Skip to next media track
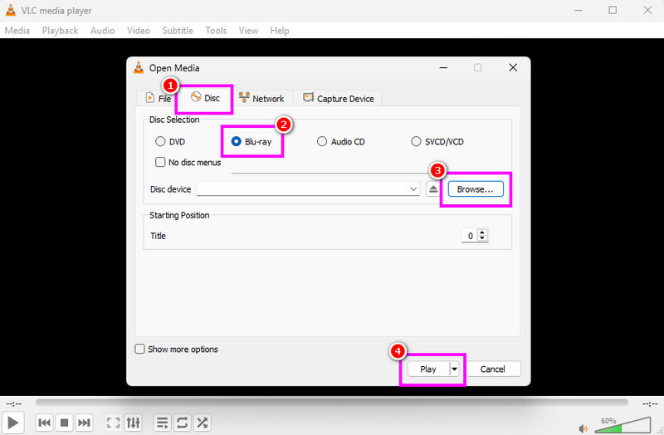The image size is (664, 435). coord(84,423)
